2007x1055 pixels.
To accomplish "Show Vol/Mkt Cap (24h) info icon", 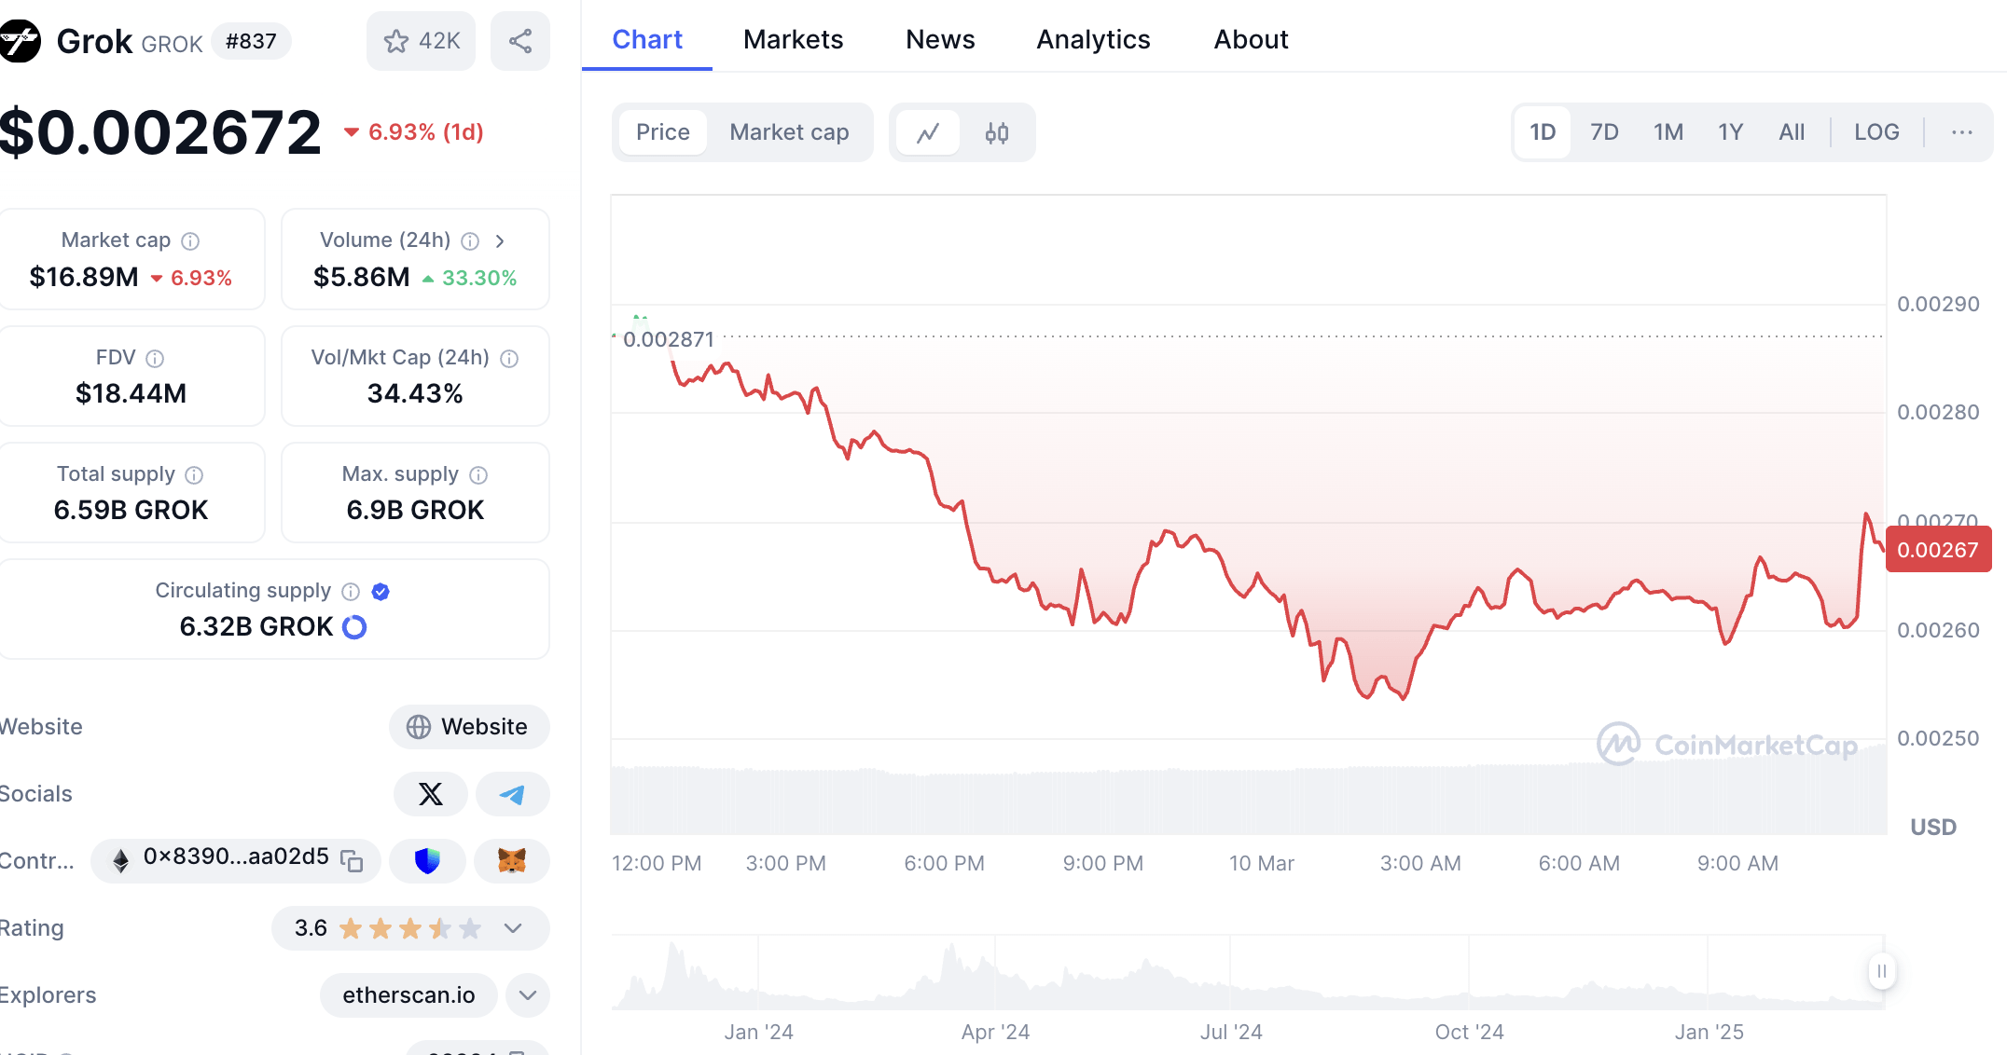I will tap(509, 359).
